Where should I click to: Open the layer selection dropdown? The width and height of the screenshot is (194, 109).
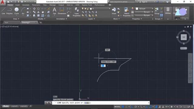click(96, 9)
